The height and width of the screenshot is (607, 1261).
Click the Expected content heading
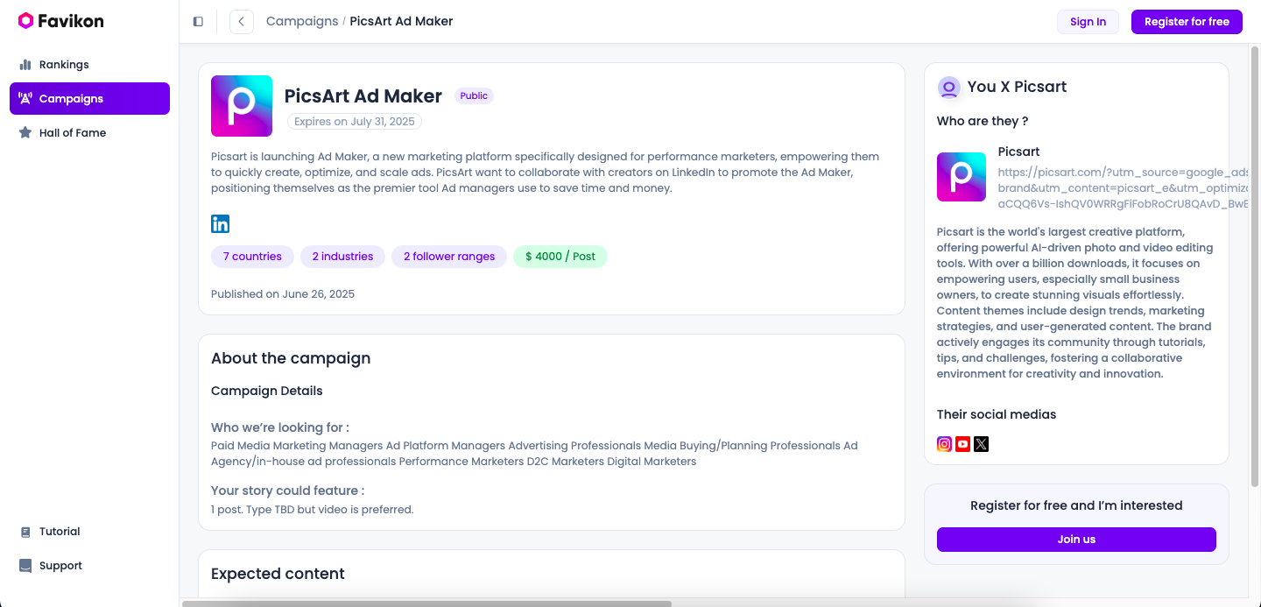278,574
